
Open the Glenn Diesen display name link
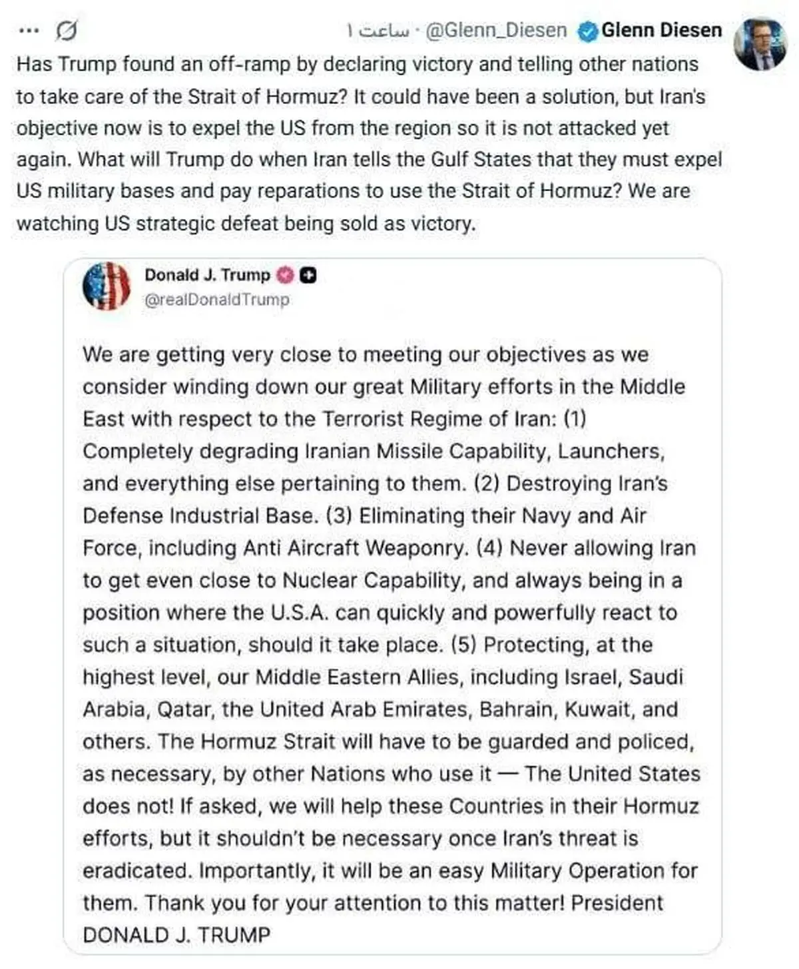coord(661,31)
